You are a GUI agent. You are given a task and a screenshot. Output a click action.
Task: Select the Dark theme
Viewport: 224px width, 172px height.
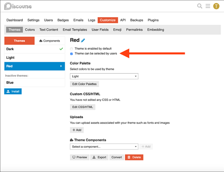34,49
